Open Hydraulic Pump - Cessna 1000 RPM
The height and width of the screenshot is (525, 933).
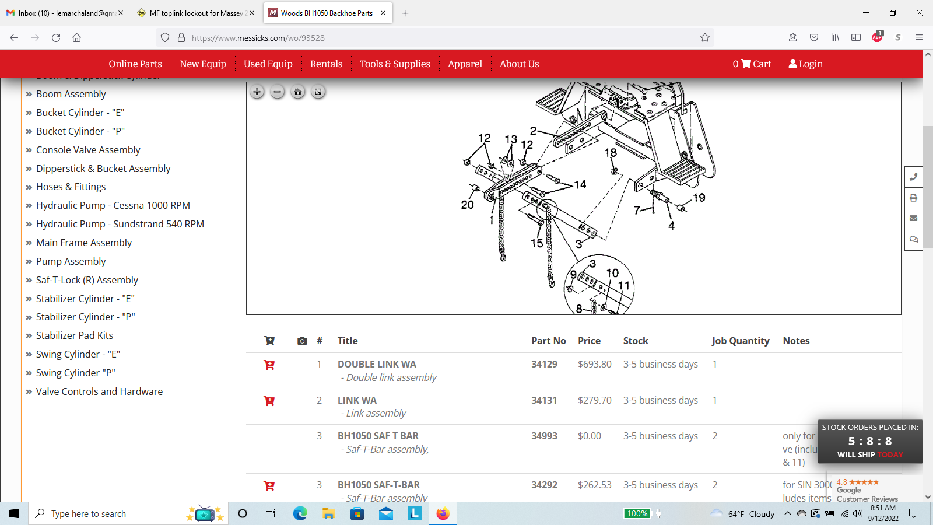[x=113, y=205]
